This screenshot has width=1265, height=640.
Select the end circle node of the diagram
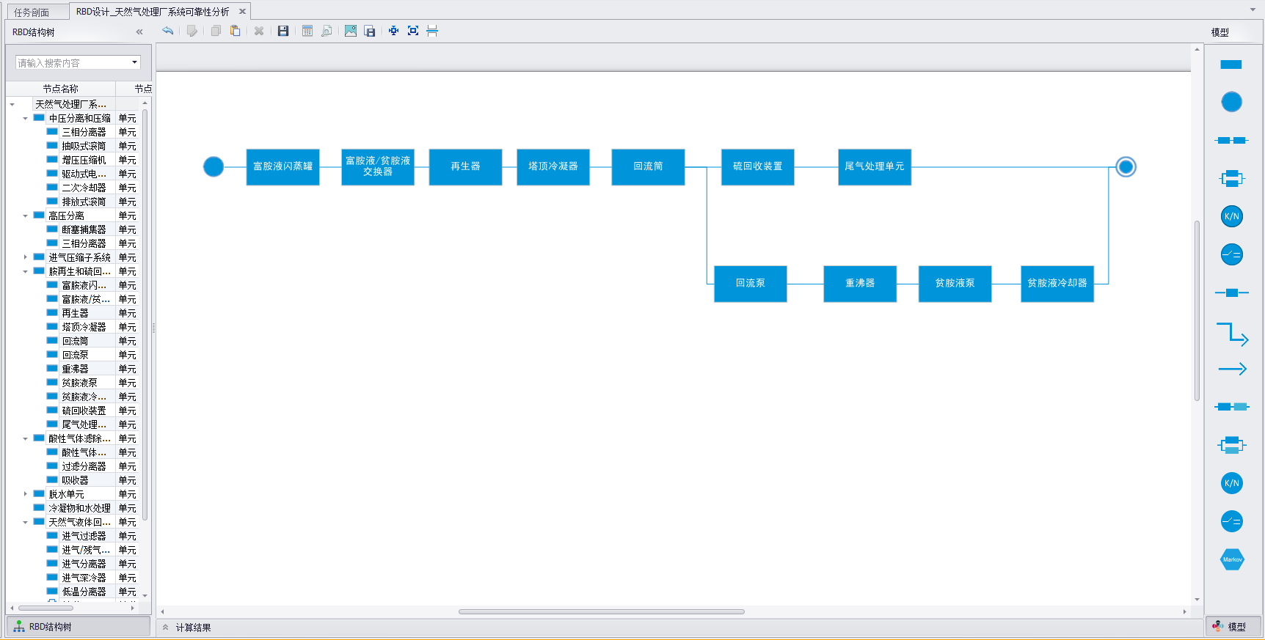pyautogui.click(x=1126, y=167)
